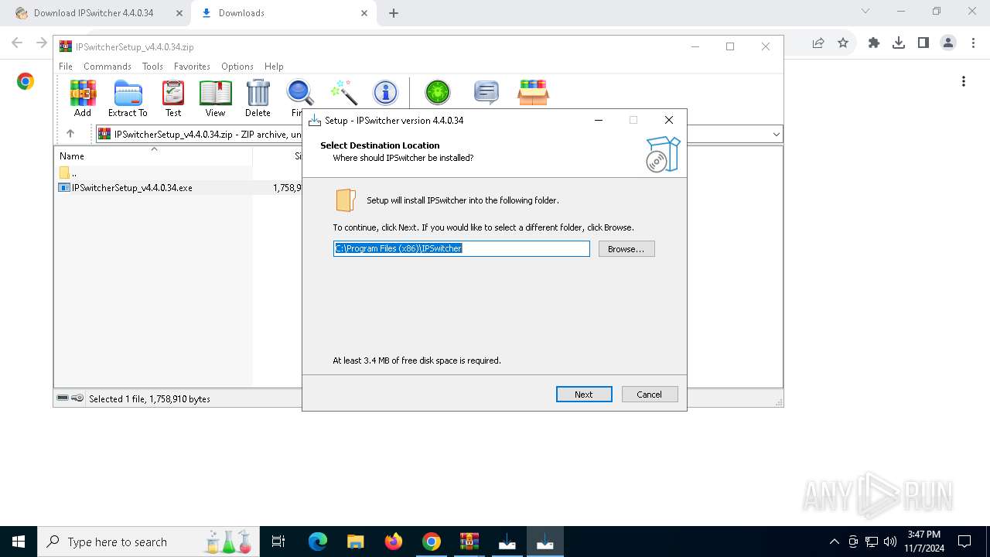Click the destination folder path field
990x557 pixels.
click(462, 248)
